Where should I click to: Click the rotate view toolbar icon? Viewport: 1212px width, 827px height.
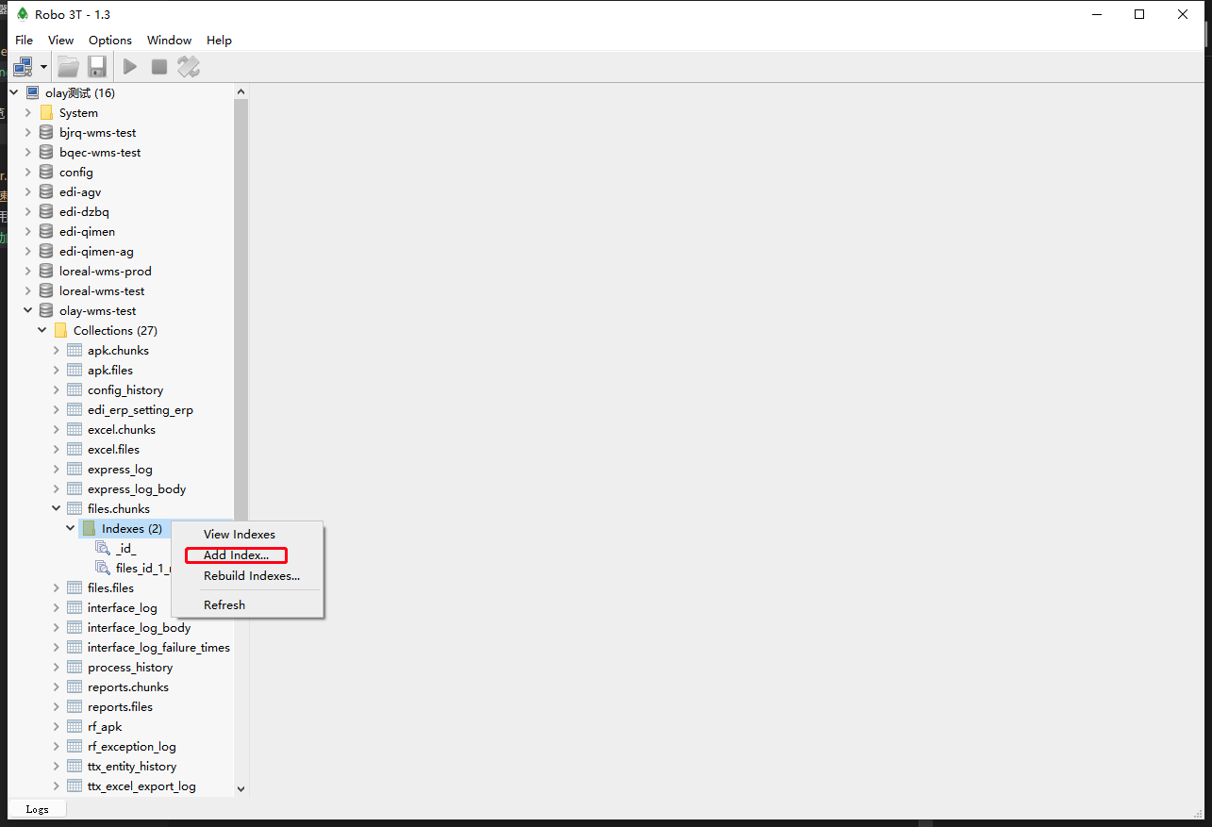point(189,67)
